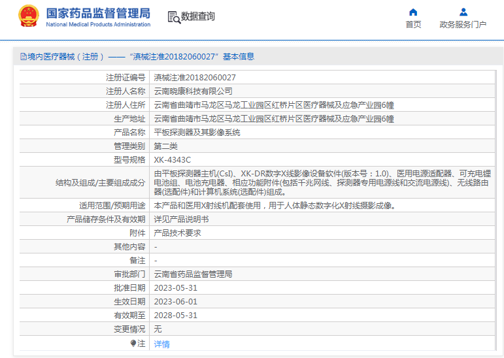Click the national emblem logo
The image size is (504, 358).
click(x=29, y=16)
